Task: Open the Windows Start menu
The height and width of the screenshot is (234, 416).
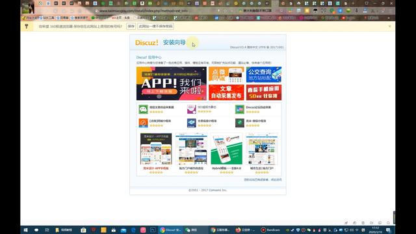Action: click(x=26, y=230)
